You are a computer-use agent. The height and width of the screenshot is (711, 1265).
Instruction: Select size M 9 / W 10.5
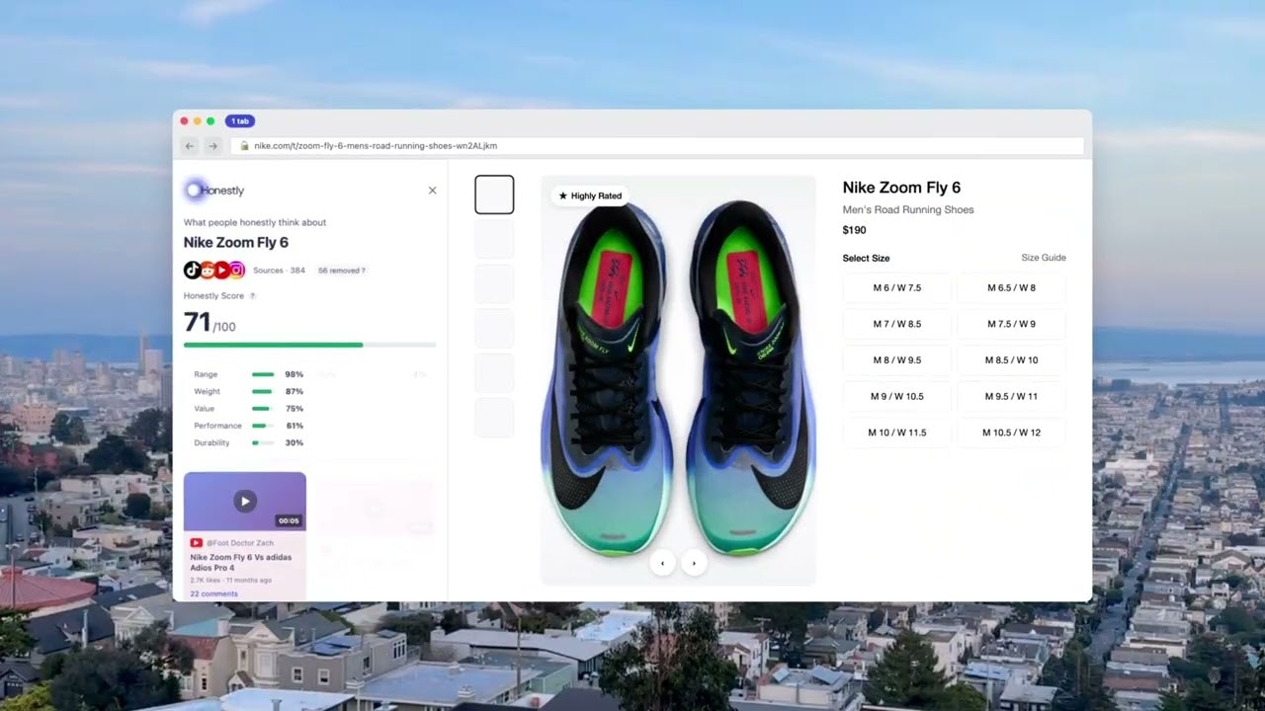pos(896,396)
